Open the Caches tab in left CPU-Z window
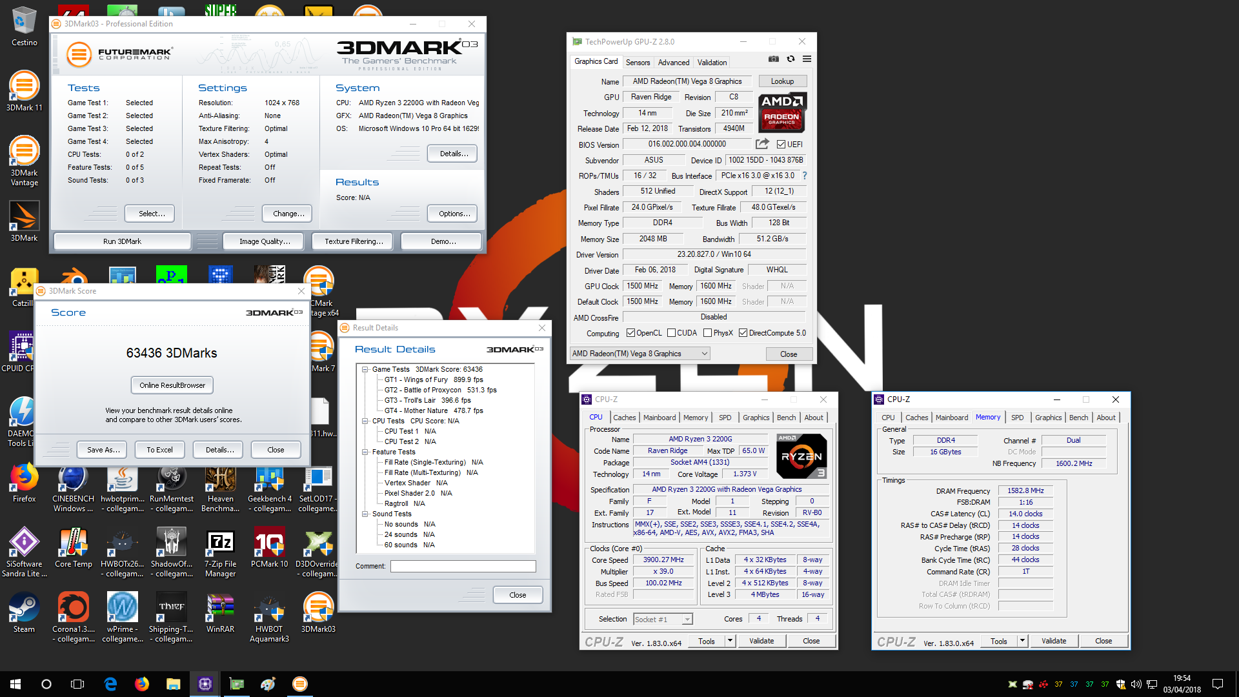This screenshot has width=1239, height=697. tap(624, 418)
